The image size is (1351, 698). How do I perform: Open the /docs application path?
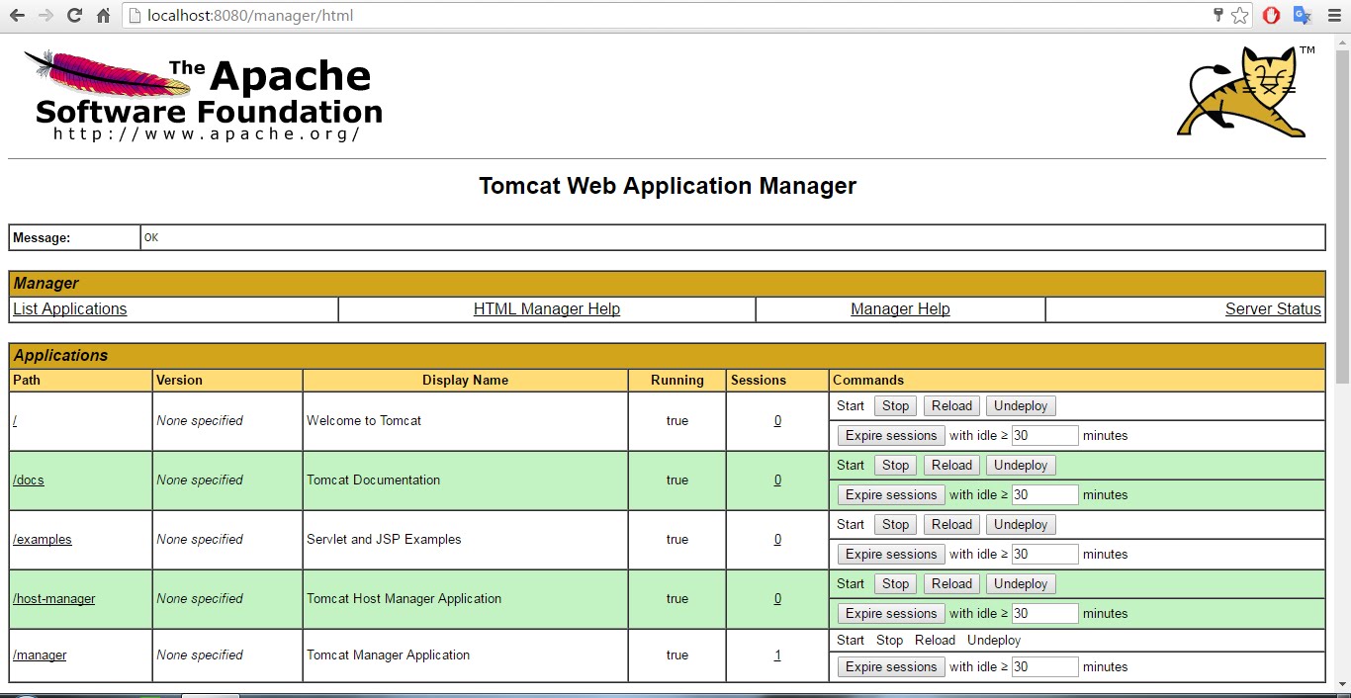click(x=29, y=480)
